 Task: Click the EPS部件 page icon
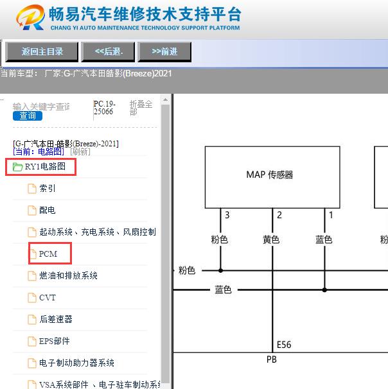pyautogui.click(x=31, y=341)
